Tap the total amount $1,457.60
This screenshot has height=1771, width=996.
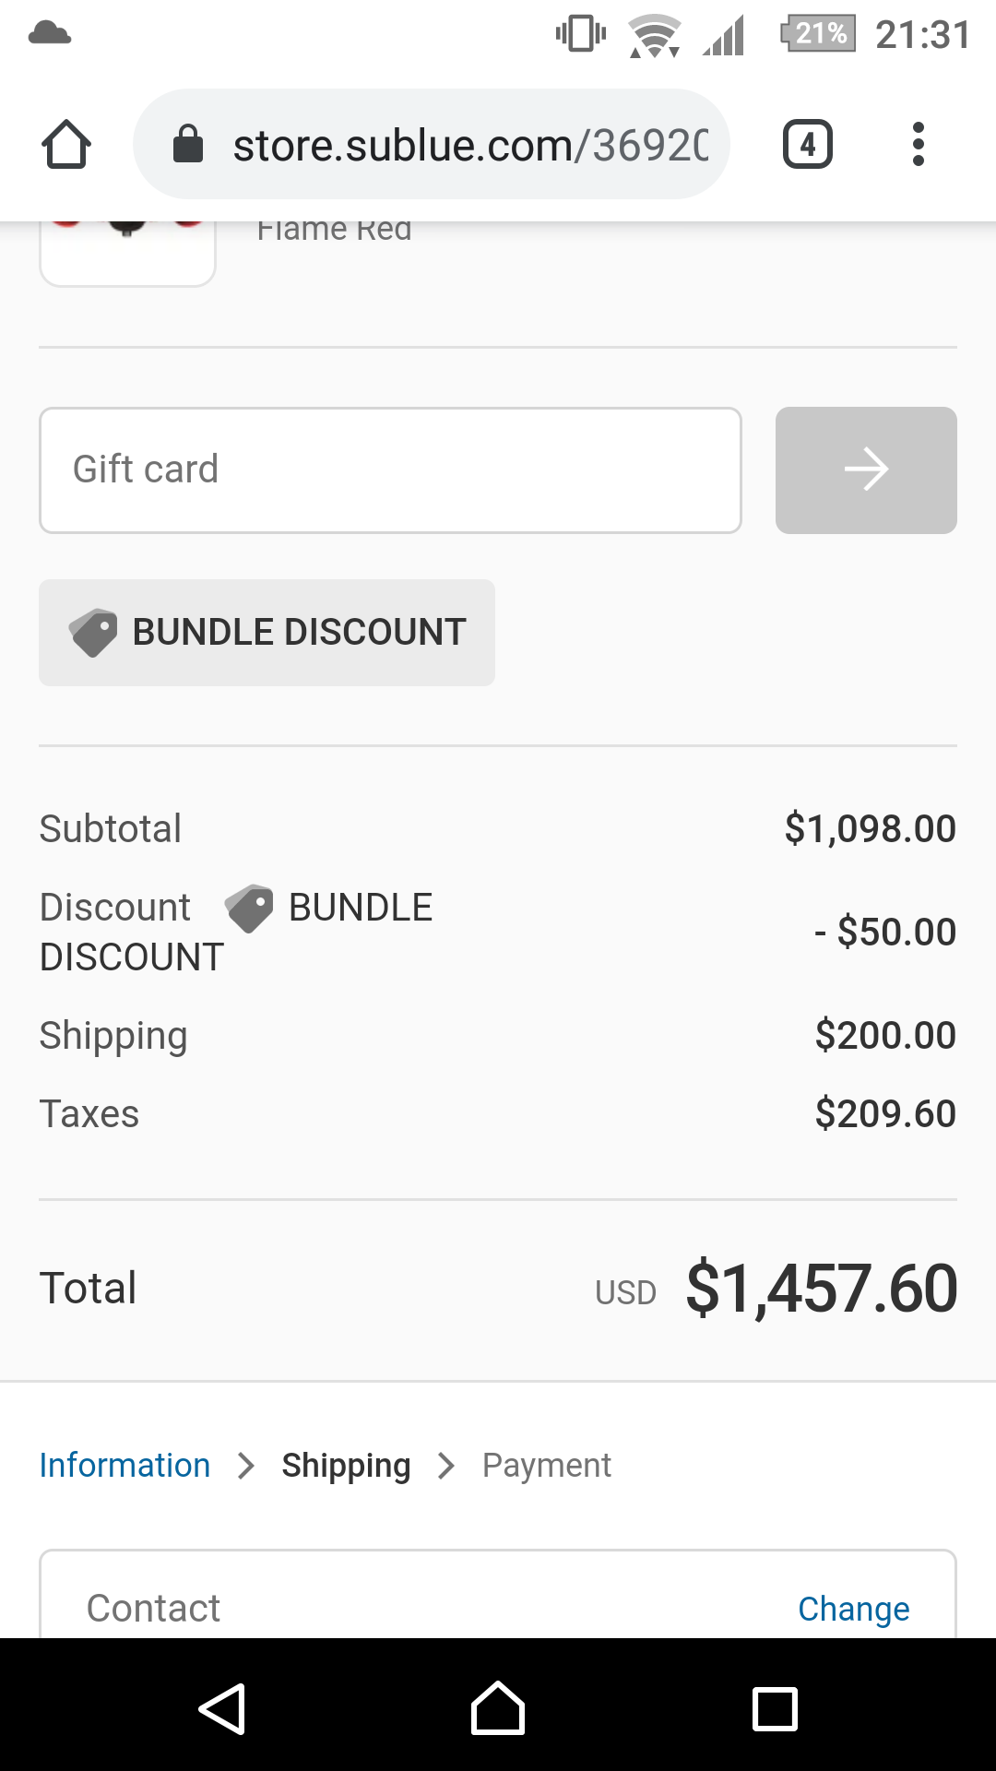click(821, 1289)
